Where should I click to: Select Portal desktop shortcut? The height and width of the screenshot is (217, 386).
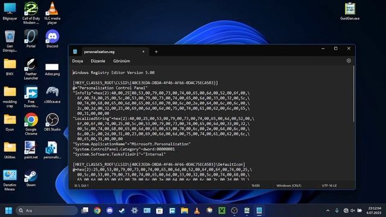pyautogui.click(x=31, y=39)
